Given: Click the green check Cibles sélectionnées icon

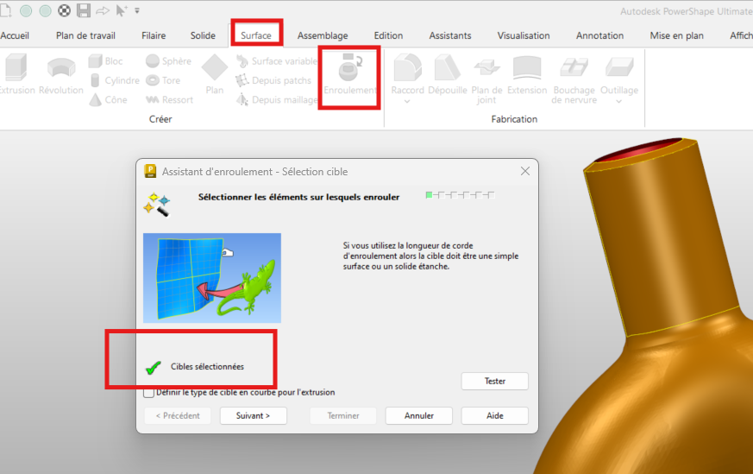Looking at the screenshot, I should pyautogui.click(x=154, y=368).
